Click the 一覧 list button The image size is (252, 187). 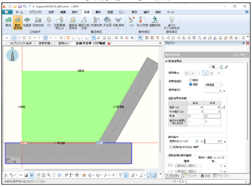213,67
